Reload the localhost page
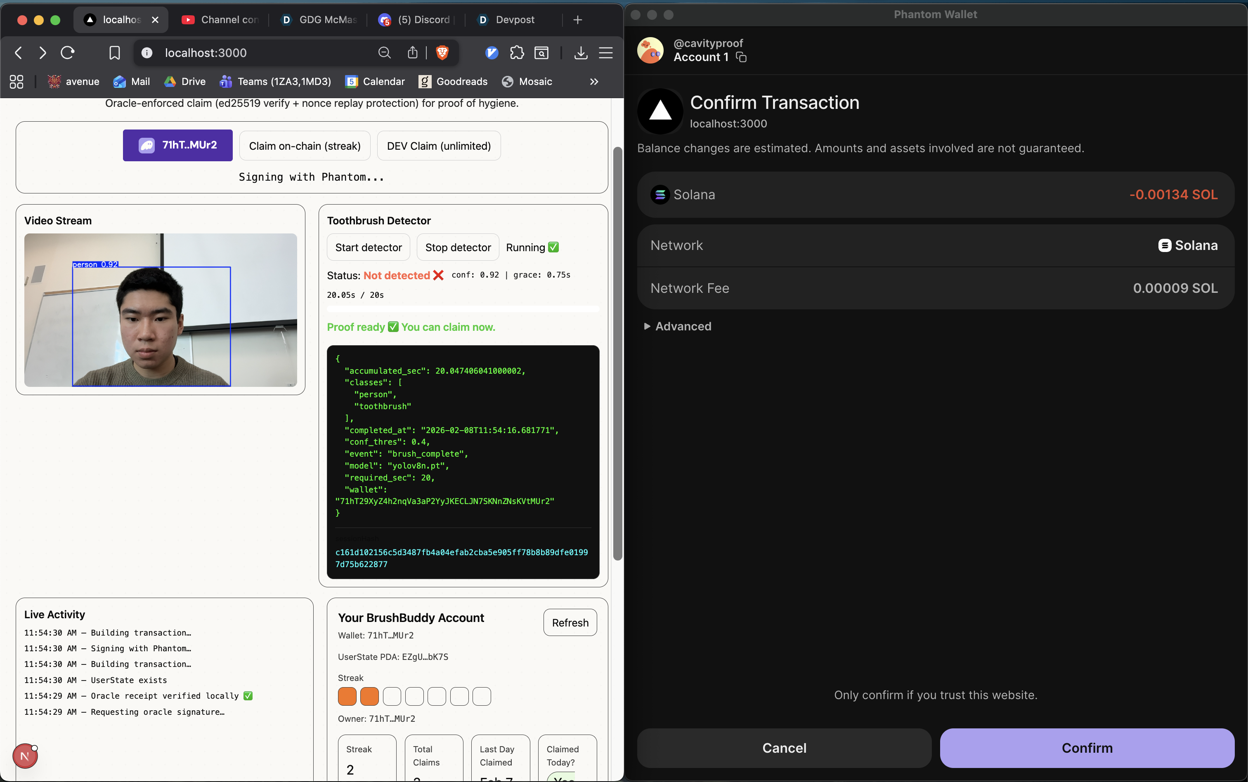The width and height of the screenshot is (1248, 782). [x=68, y=53]
